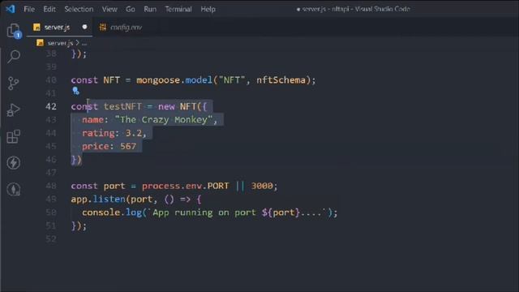
Task: Open the MongoDB leaf icon view
Action: [x=13, y=189]
